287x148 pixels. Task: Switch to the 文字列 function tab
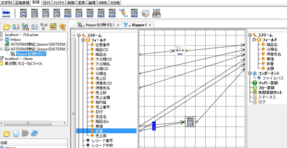(6, 3)
